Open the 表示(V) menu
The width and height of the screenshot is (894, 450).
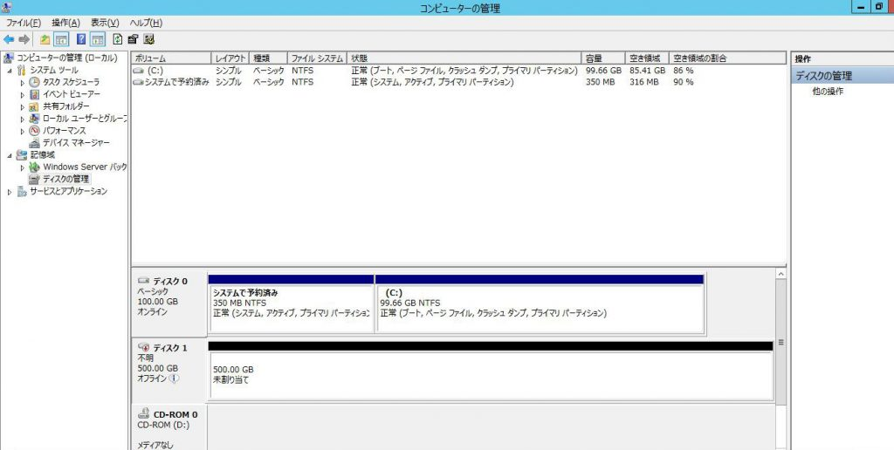coord(105,23)
